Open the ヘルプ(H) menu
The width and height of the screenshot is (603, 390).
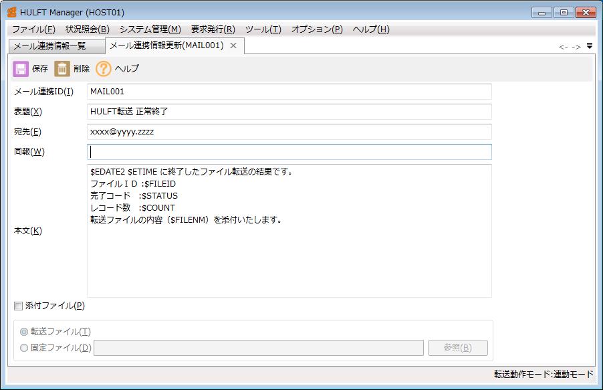371,29
